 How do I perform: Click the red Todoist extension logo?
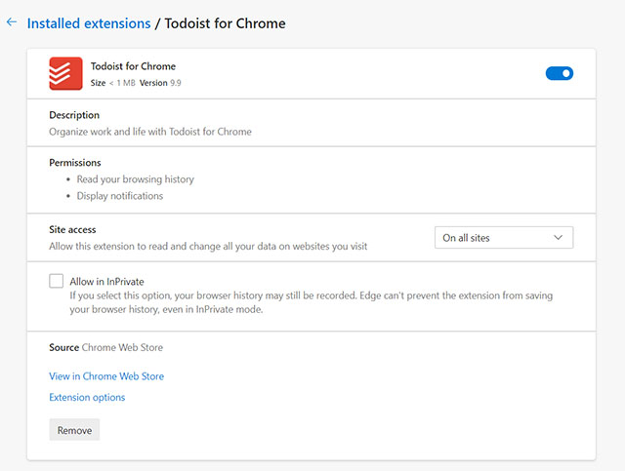[x=65, y=73]
